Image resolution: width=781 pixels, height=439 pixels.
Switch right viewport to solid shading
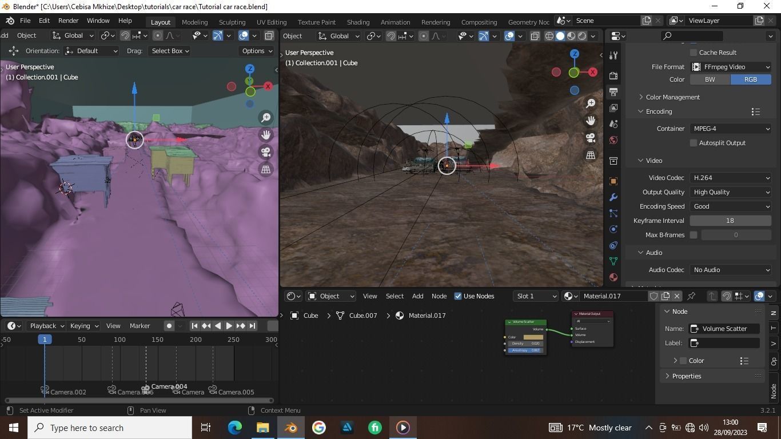(x=560, y=36)
